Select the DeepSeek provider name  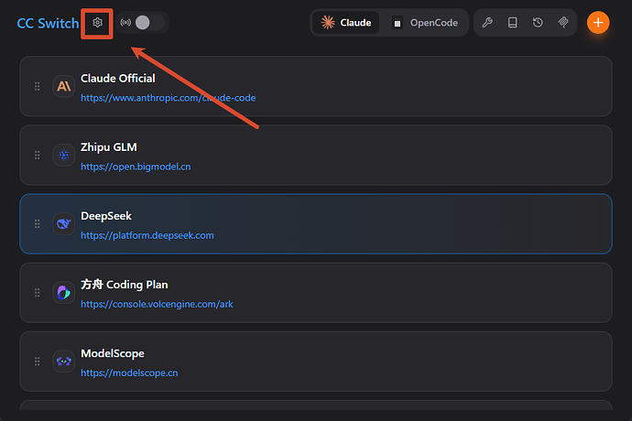pos(106,216)
